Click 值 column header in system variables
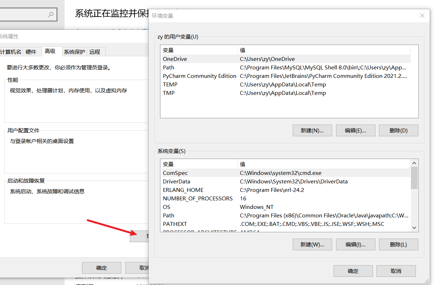 [x=324, y=164]
